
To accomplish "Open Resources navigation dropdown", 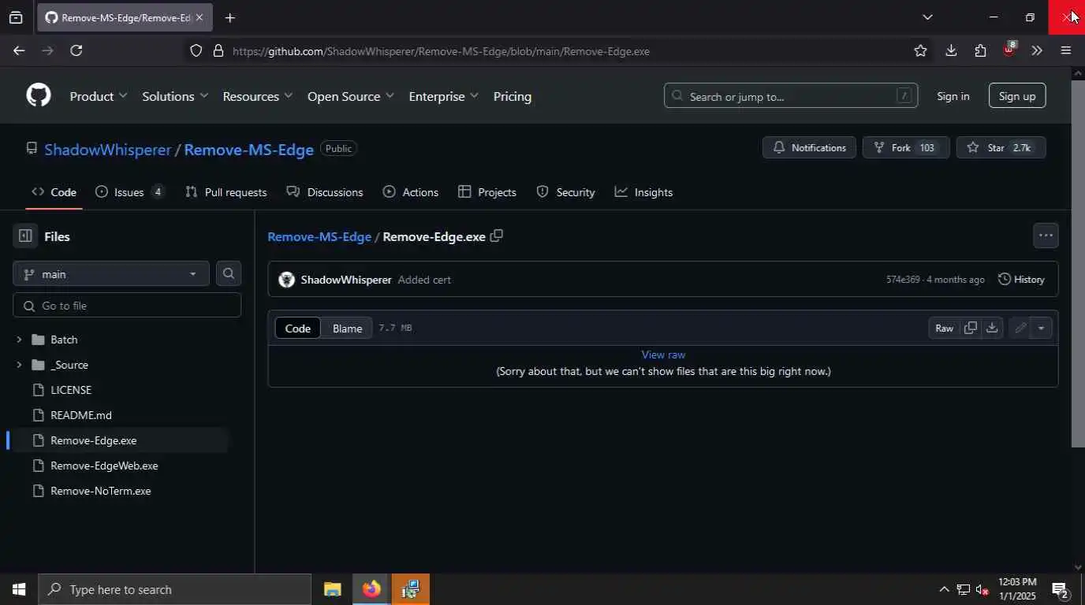I will click(258, 96).
